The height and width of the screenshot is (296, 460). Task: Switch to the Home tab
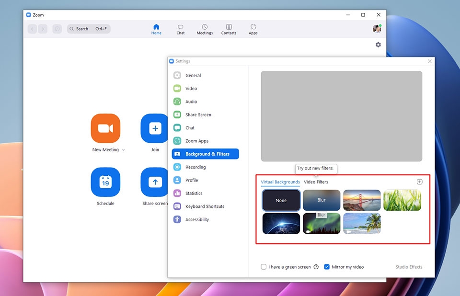coord(156,29)
